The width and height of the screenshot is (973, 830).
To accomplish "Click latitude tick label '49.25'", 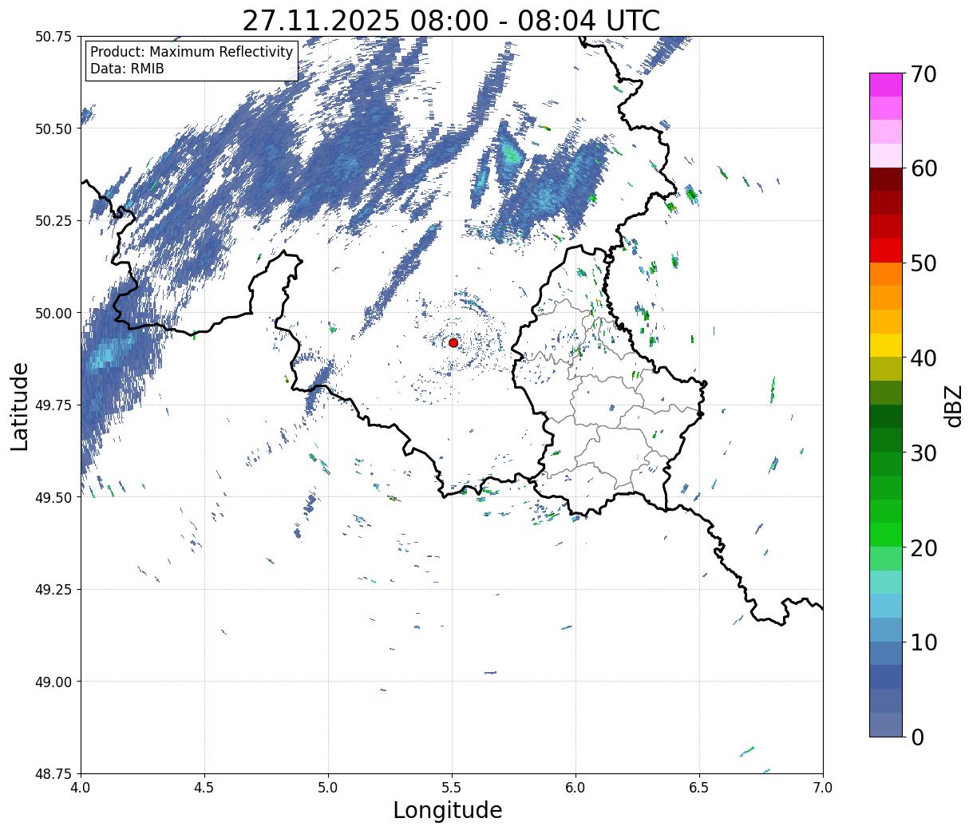I will 53,590.
